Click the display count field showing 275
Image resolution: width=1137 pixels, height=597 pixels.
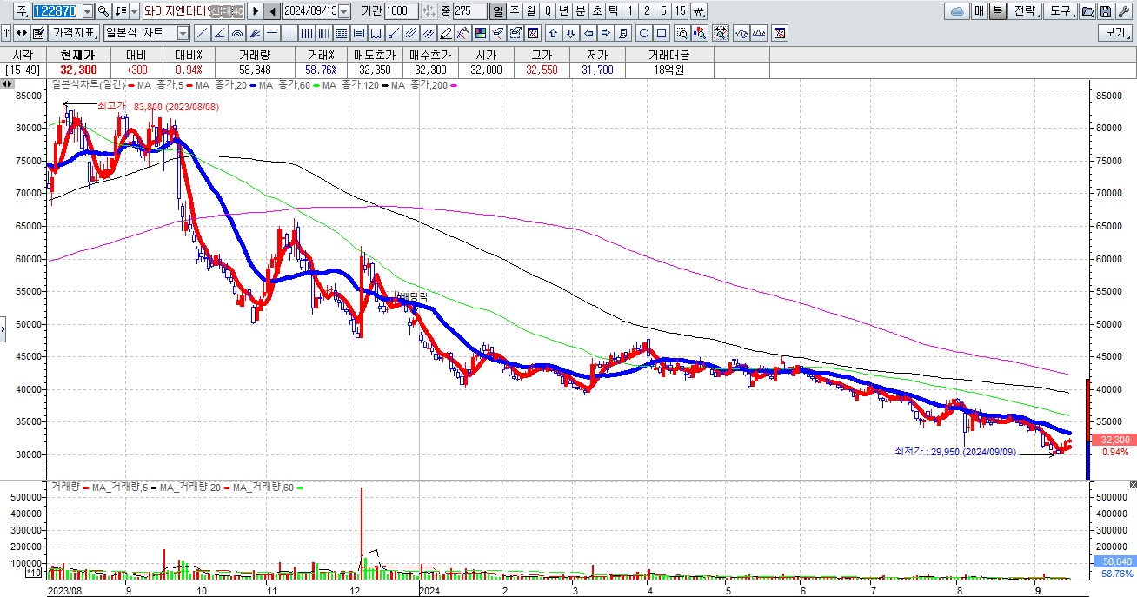[x=470, y=11]
